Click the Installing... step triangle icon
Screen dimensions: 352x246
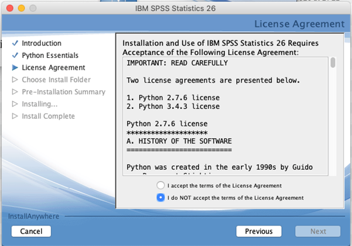pyautogui.click(x=15, y=104)
